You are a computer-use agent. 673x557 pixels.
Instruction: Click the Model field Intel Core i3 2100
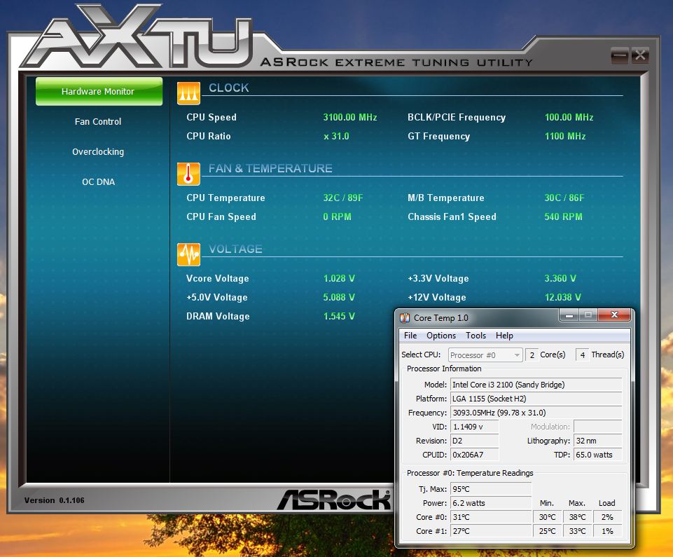click(536, 385)
